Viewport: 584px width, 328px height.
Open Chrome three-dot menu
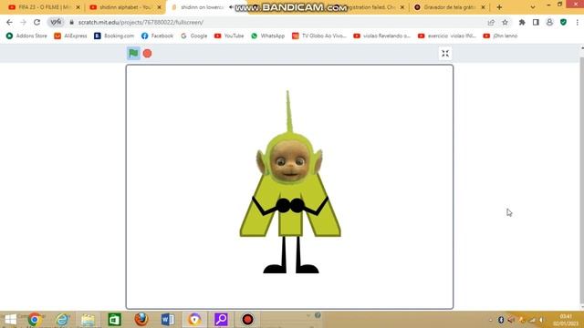coord(577,22)
